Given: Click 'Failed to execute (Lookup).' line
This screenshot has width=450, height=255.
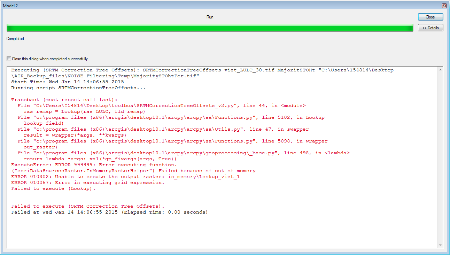Looking at the screenshot, I should (53, 188).
